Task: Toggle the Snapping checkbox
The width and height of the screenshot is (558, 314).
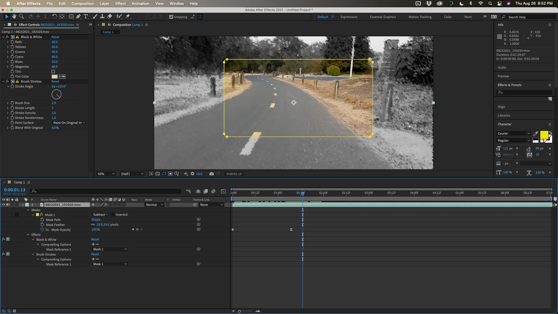Action: (x=171, y=17)
